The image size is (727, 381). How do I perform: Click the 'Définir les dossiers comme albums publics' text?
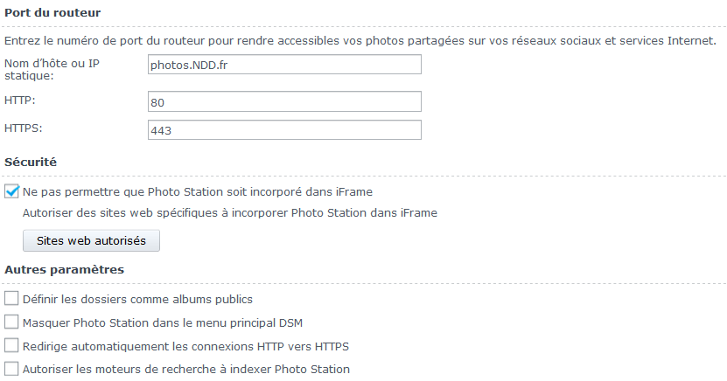pyautogui.click(x=137, y=300)
